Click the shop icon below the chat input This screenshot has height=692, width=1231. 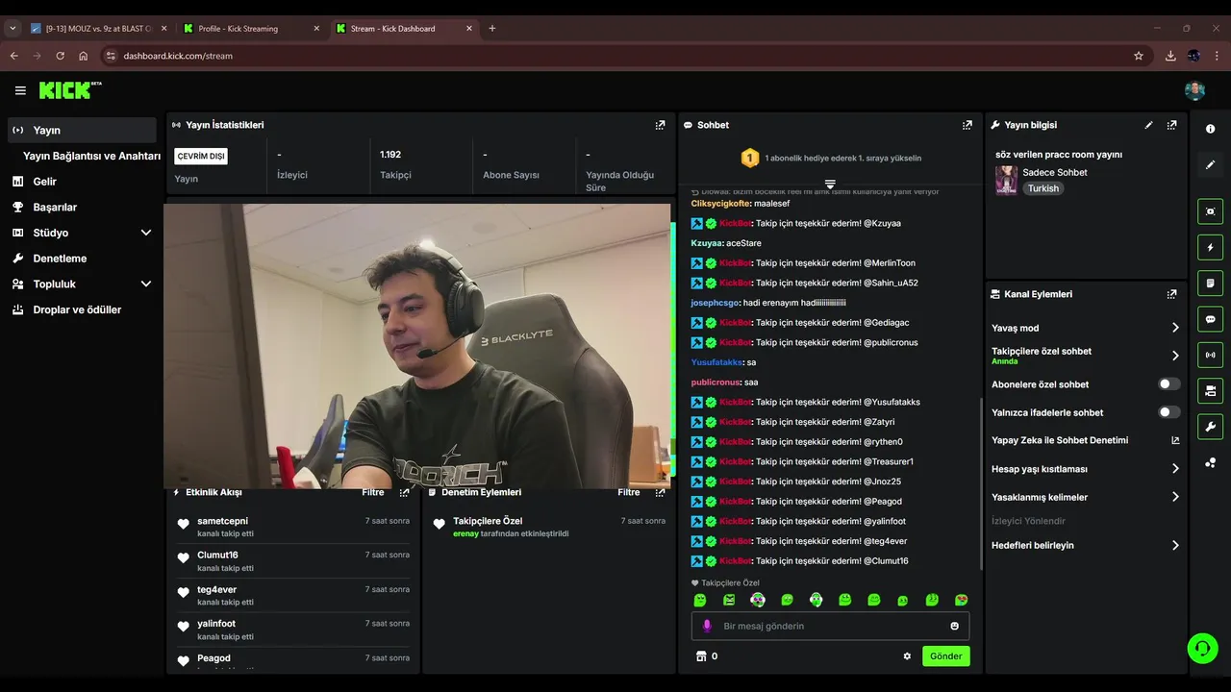coord(701,656)
